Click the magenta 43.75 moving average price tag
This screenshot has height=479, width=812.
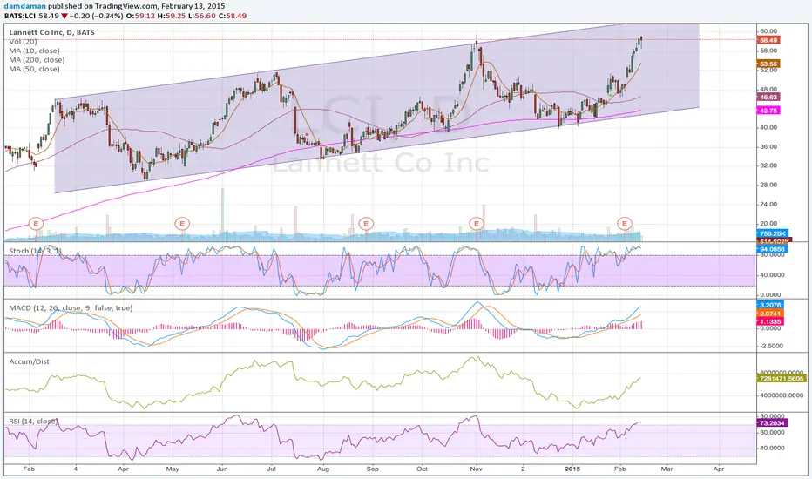[x=768, y=111]
